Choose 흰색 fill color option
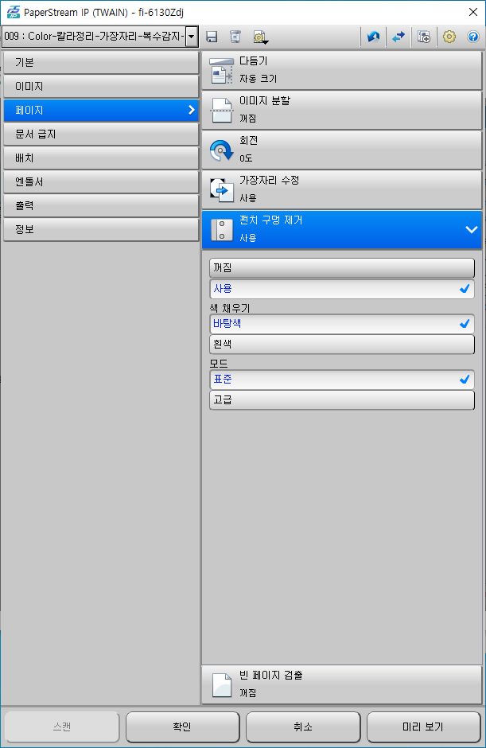The height and width of the screenshot is (748, 486). pos(341,345)
